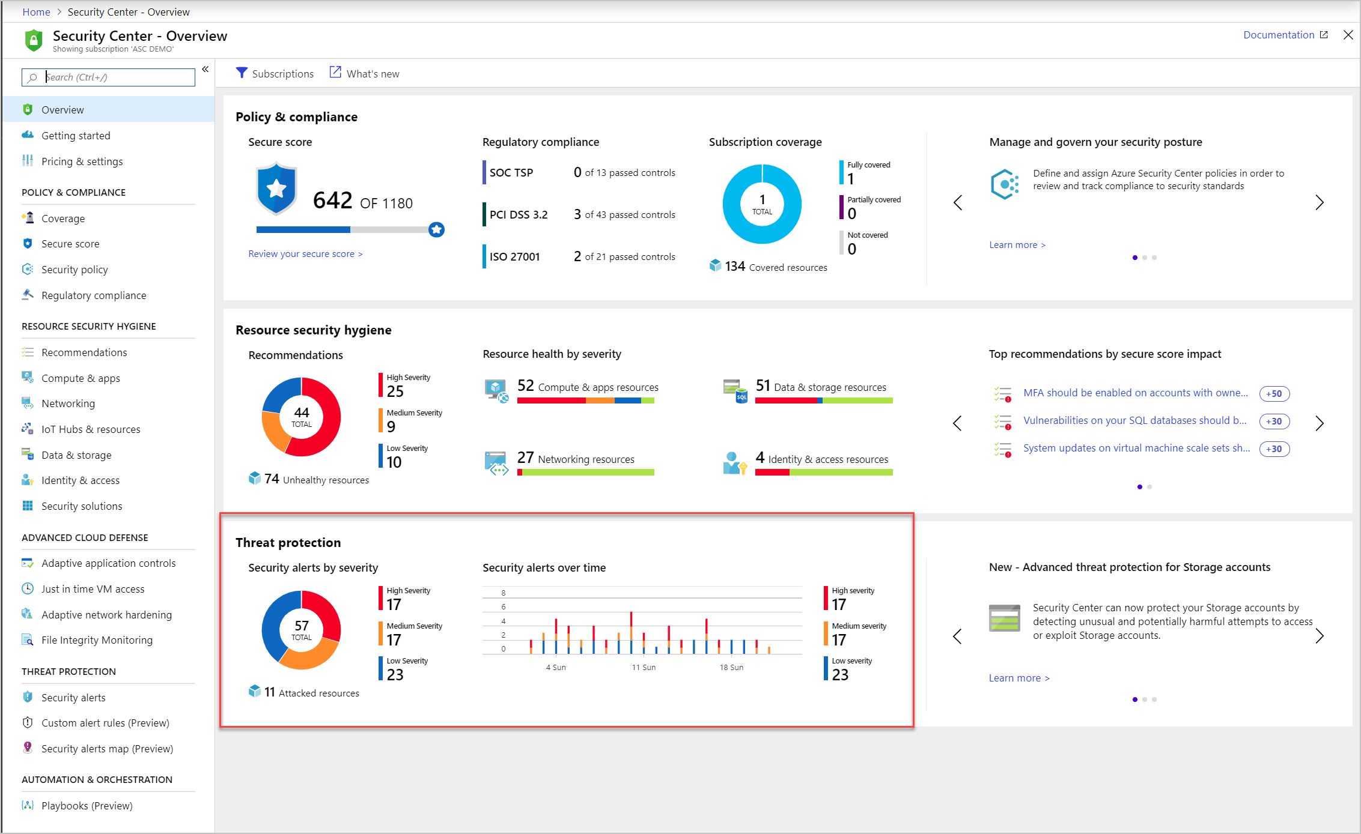Select second dot in top recommendations pager

(x=1149, y=487)
